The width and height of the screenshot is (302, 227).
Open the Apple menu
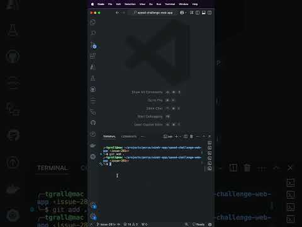pyautogui.click(x=92, y=4)
